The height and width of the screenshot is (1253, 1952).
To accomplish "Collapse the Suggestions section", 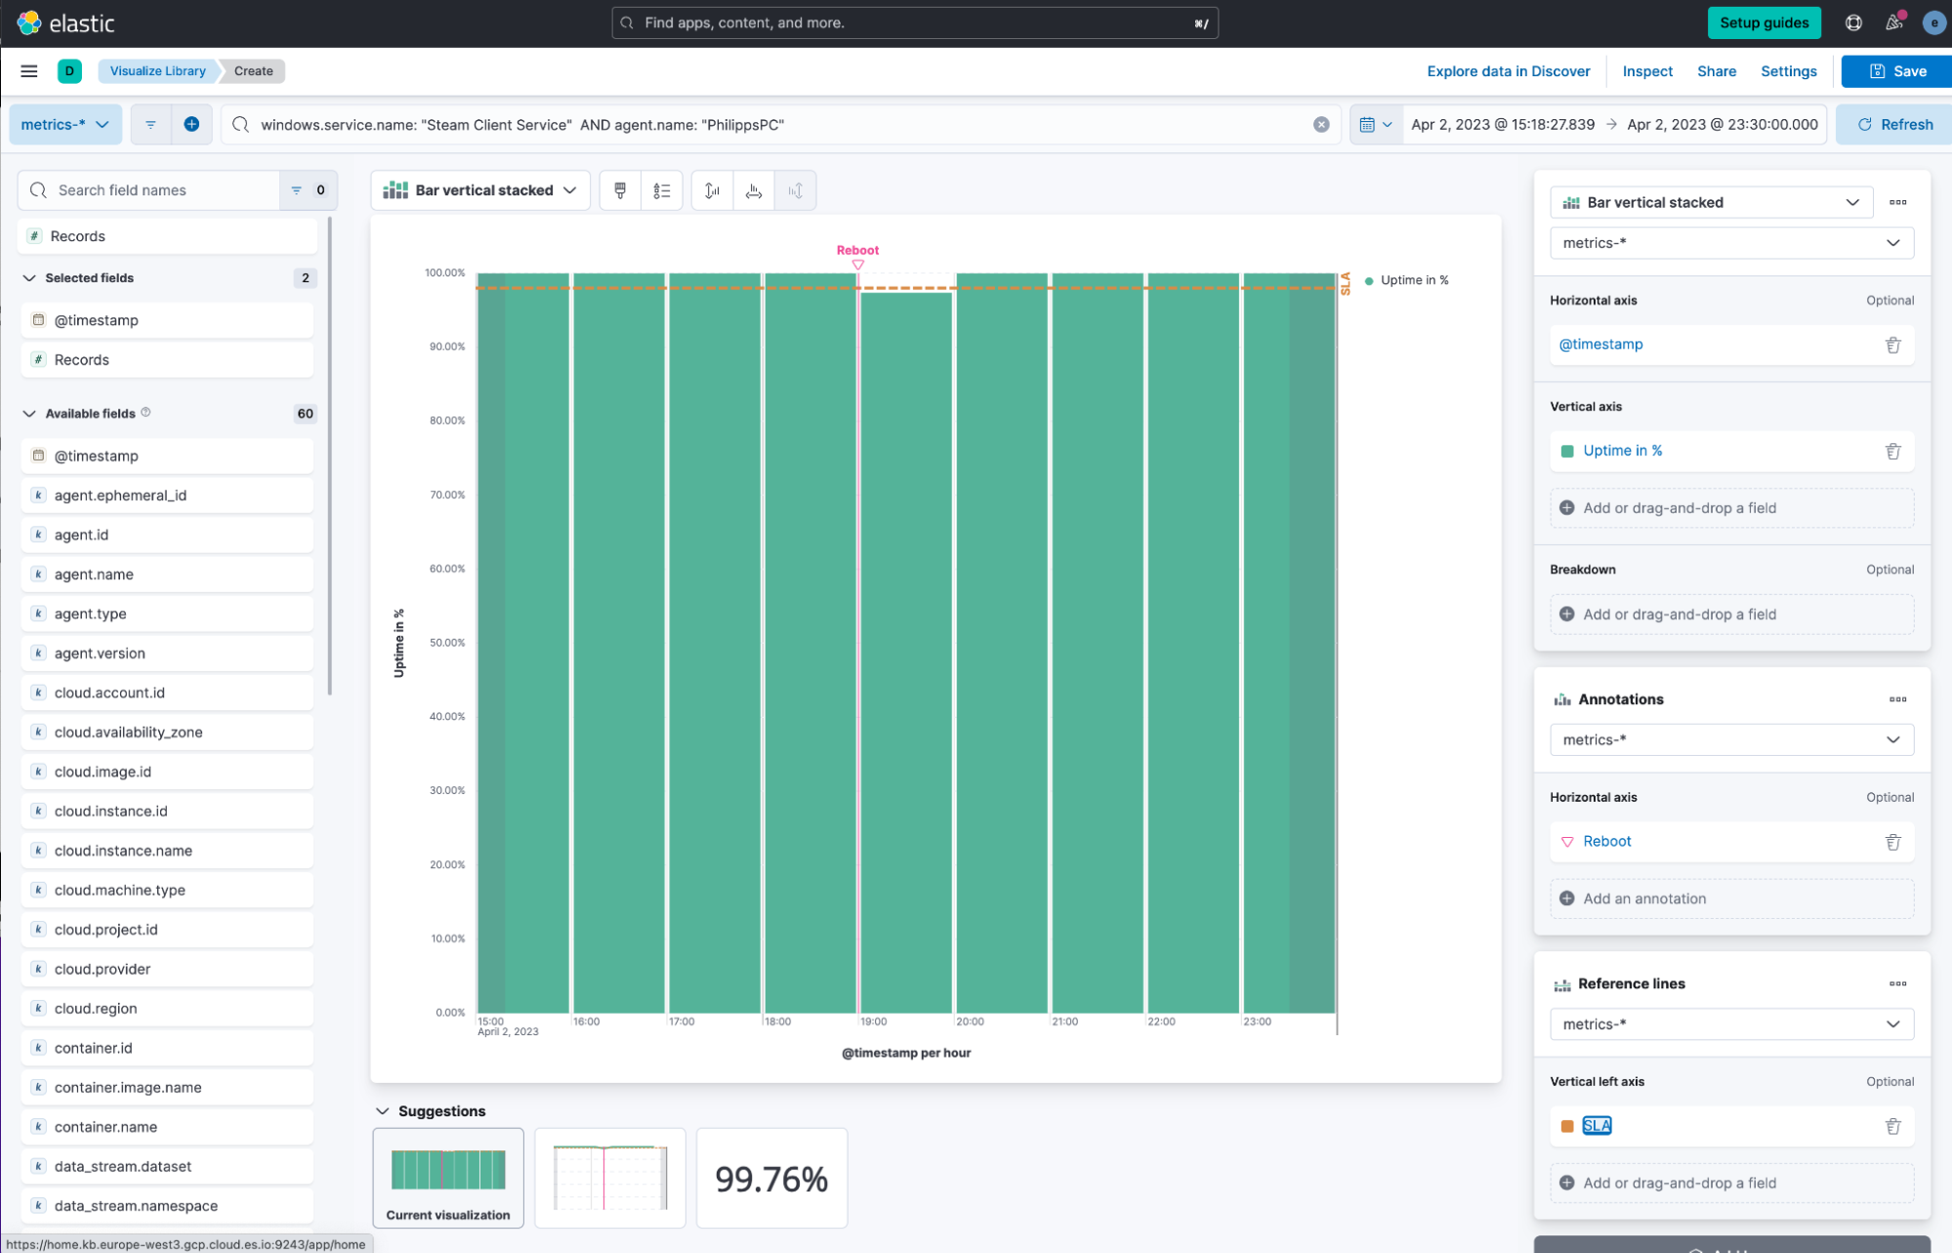I will point(383,1111).
